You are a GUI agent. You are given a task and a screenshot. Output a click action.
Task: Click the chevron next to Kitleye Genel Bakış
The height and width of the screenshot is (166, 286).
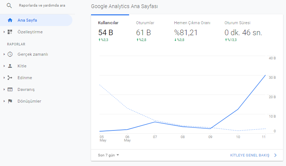coord(275,155)
